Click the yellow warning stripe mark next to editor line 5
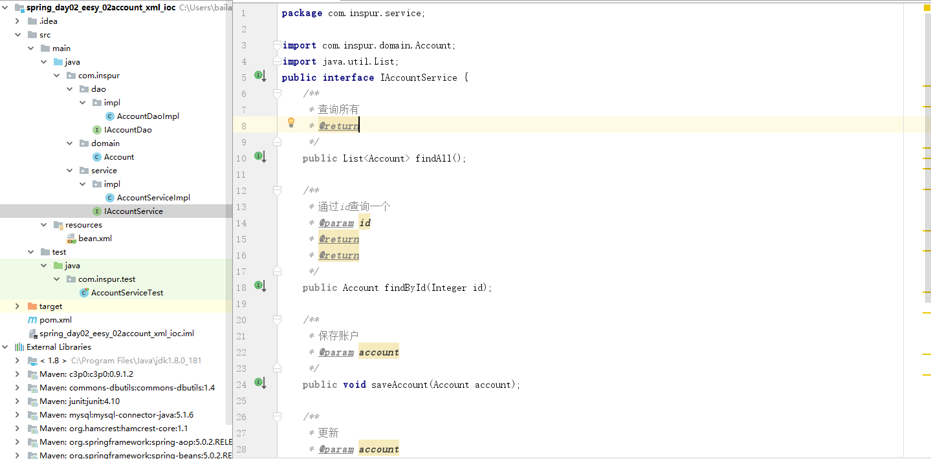 click(926, 85)
